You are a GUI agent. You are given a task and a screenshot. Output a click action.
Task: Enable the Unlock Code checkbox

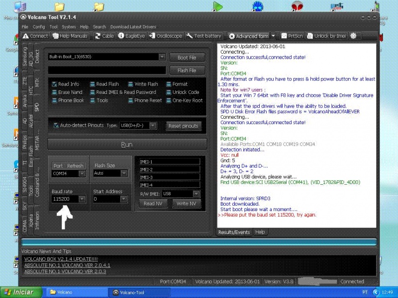click(169, 92)
